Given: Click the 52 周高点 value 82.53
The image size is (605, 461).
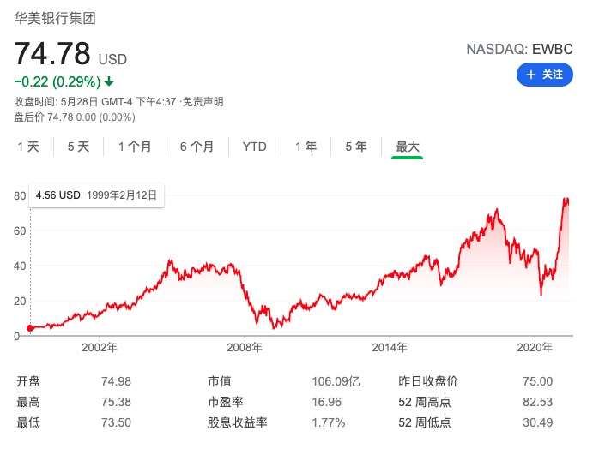Looking at the screenshot, I should coord(538,402).
